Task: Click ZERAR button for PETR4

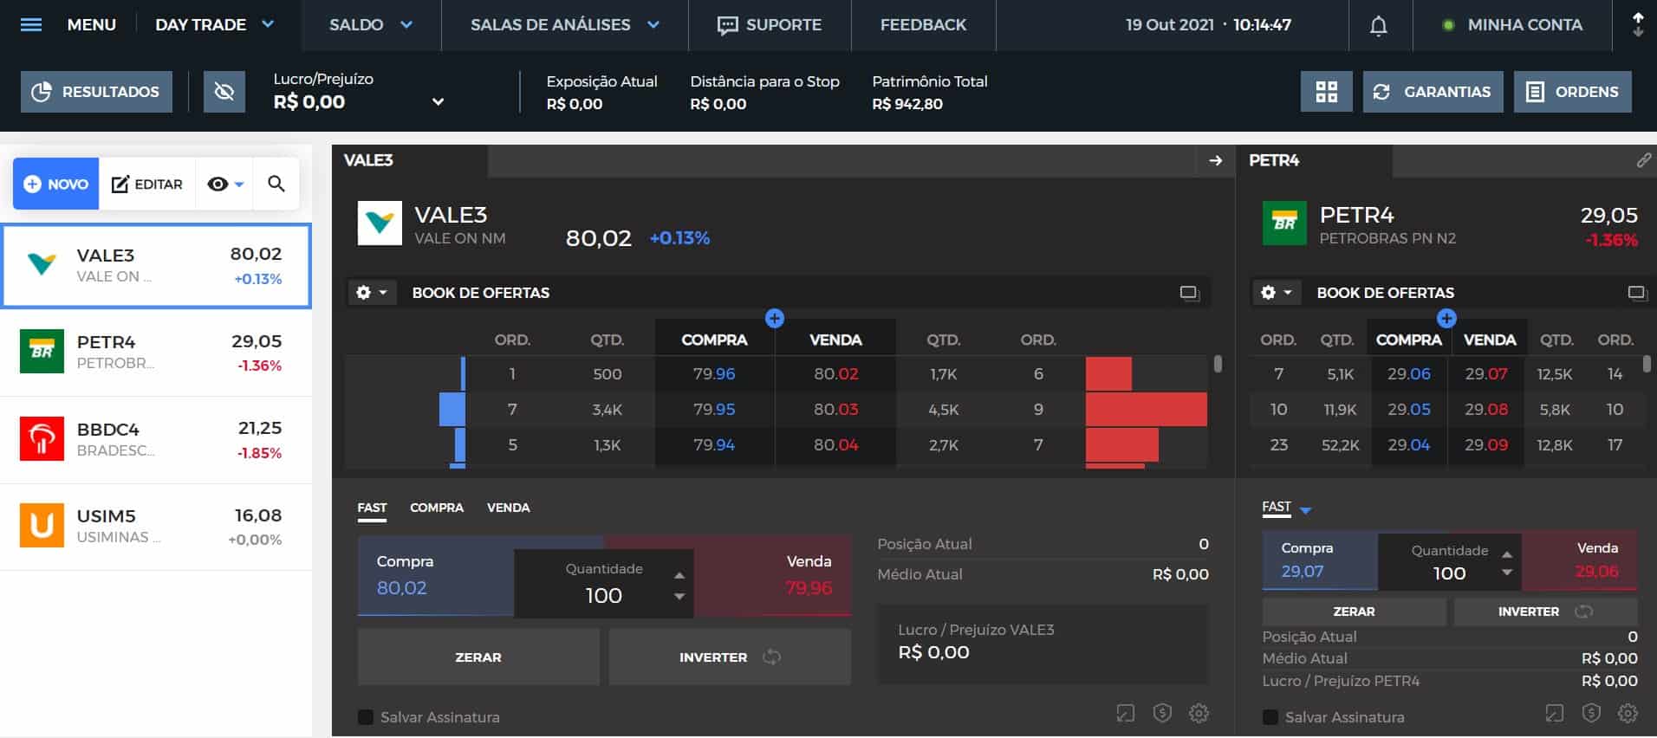Action: pos(1354,612)
